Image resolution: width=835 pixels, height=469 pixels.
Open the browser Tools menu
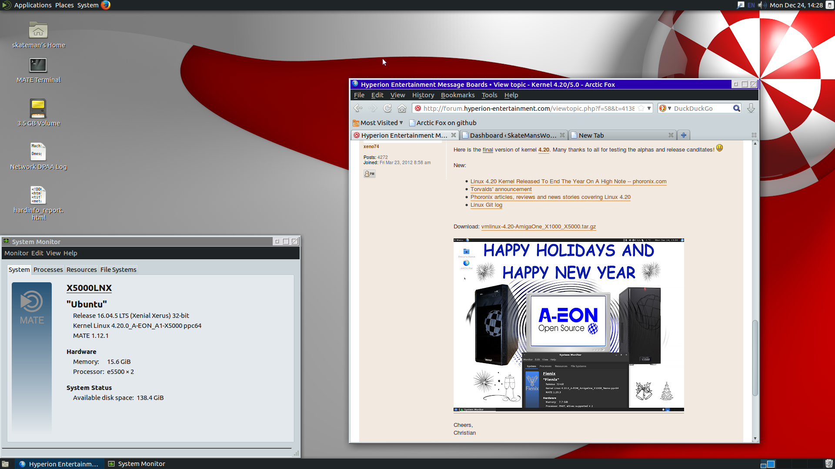pos(489,95)
